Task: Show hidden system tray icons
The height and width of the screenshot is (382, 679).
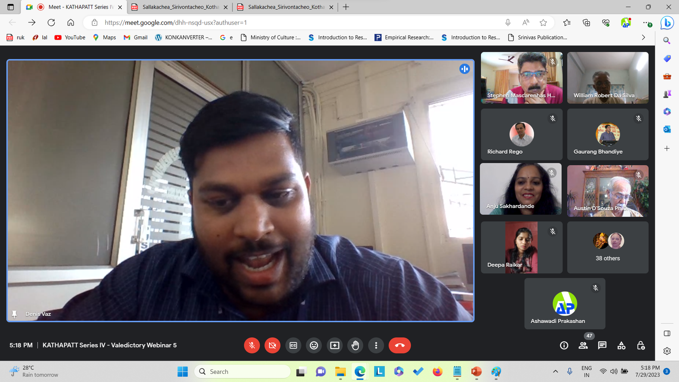Action: click(556, 371)
